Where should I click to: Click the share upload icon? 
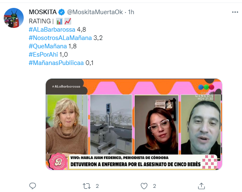pos(201,186)
